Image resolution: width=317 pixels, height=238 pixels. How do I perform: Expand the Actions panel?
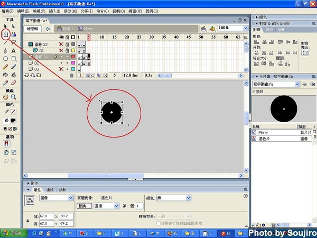tap(29, 184)
